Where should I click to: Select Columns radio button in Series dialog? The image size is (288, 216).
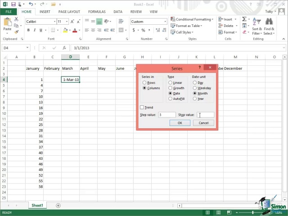[144, 88]
